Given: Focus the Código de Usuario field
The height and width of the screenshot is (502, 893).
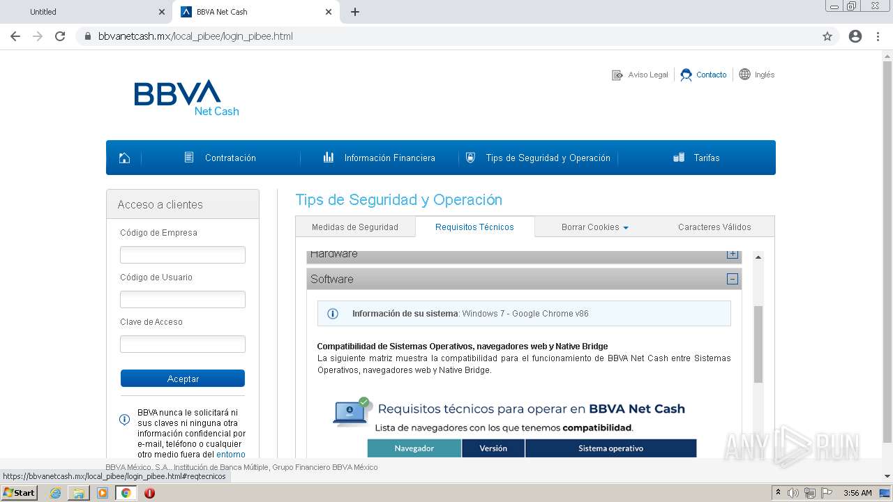Looking at the screenshot, I should coord(183,299).
